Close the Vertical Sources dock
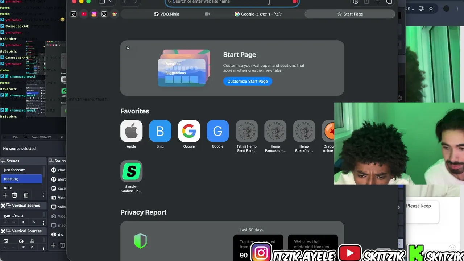 point(3,231)
